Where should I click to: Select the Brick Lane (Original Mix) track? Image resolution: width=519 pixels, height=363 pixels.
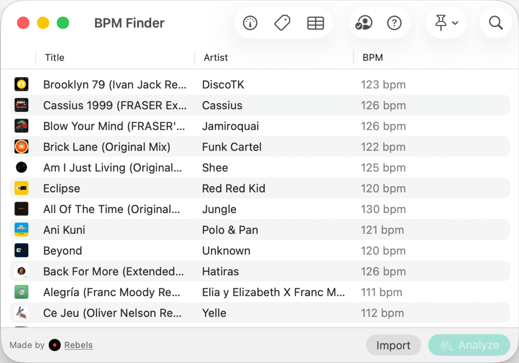point(107,147)
